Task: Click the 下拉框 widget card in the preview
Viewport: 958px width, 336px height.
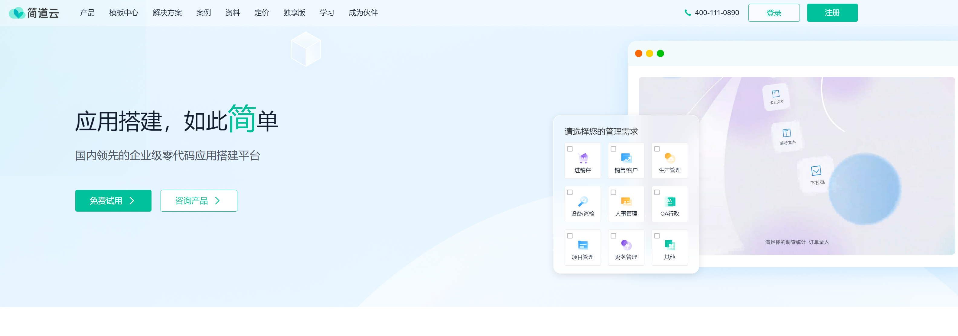Action: [x=817, y=175]
